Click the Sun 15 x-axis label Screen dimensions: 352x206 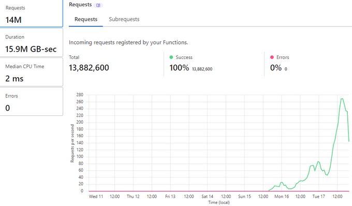coord(244,196)
